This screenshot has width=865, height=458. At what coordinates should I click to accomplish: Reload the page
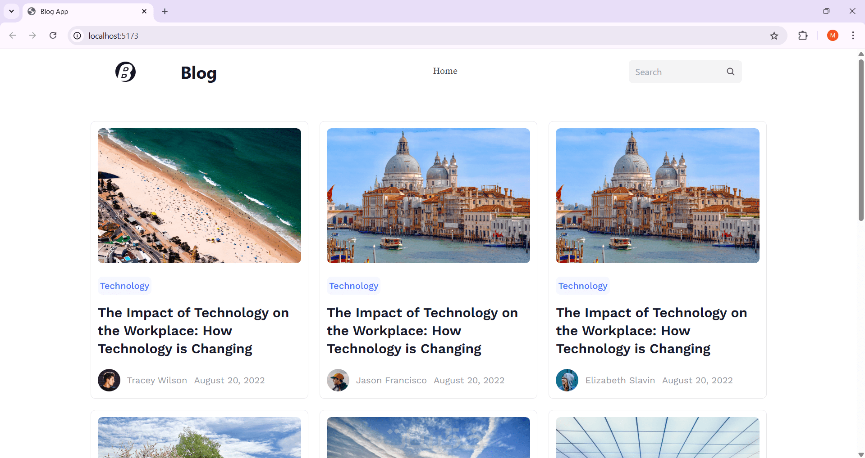point(53,36)
